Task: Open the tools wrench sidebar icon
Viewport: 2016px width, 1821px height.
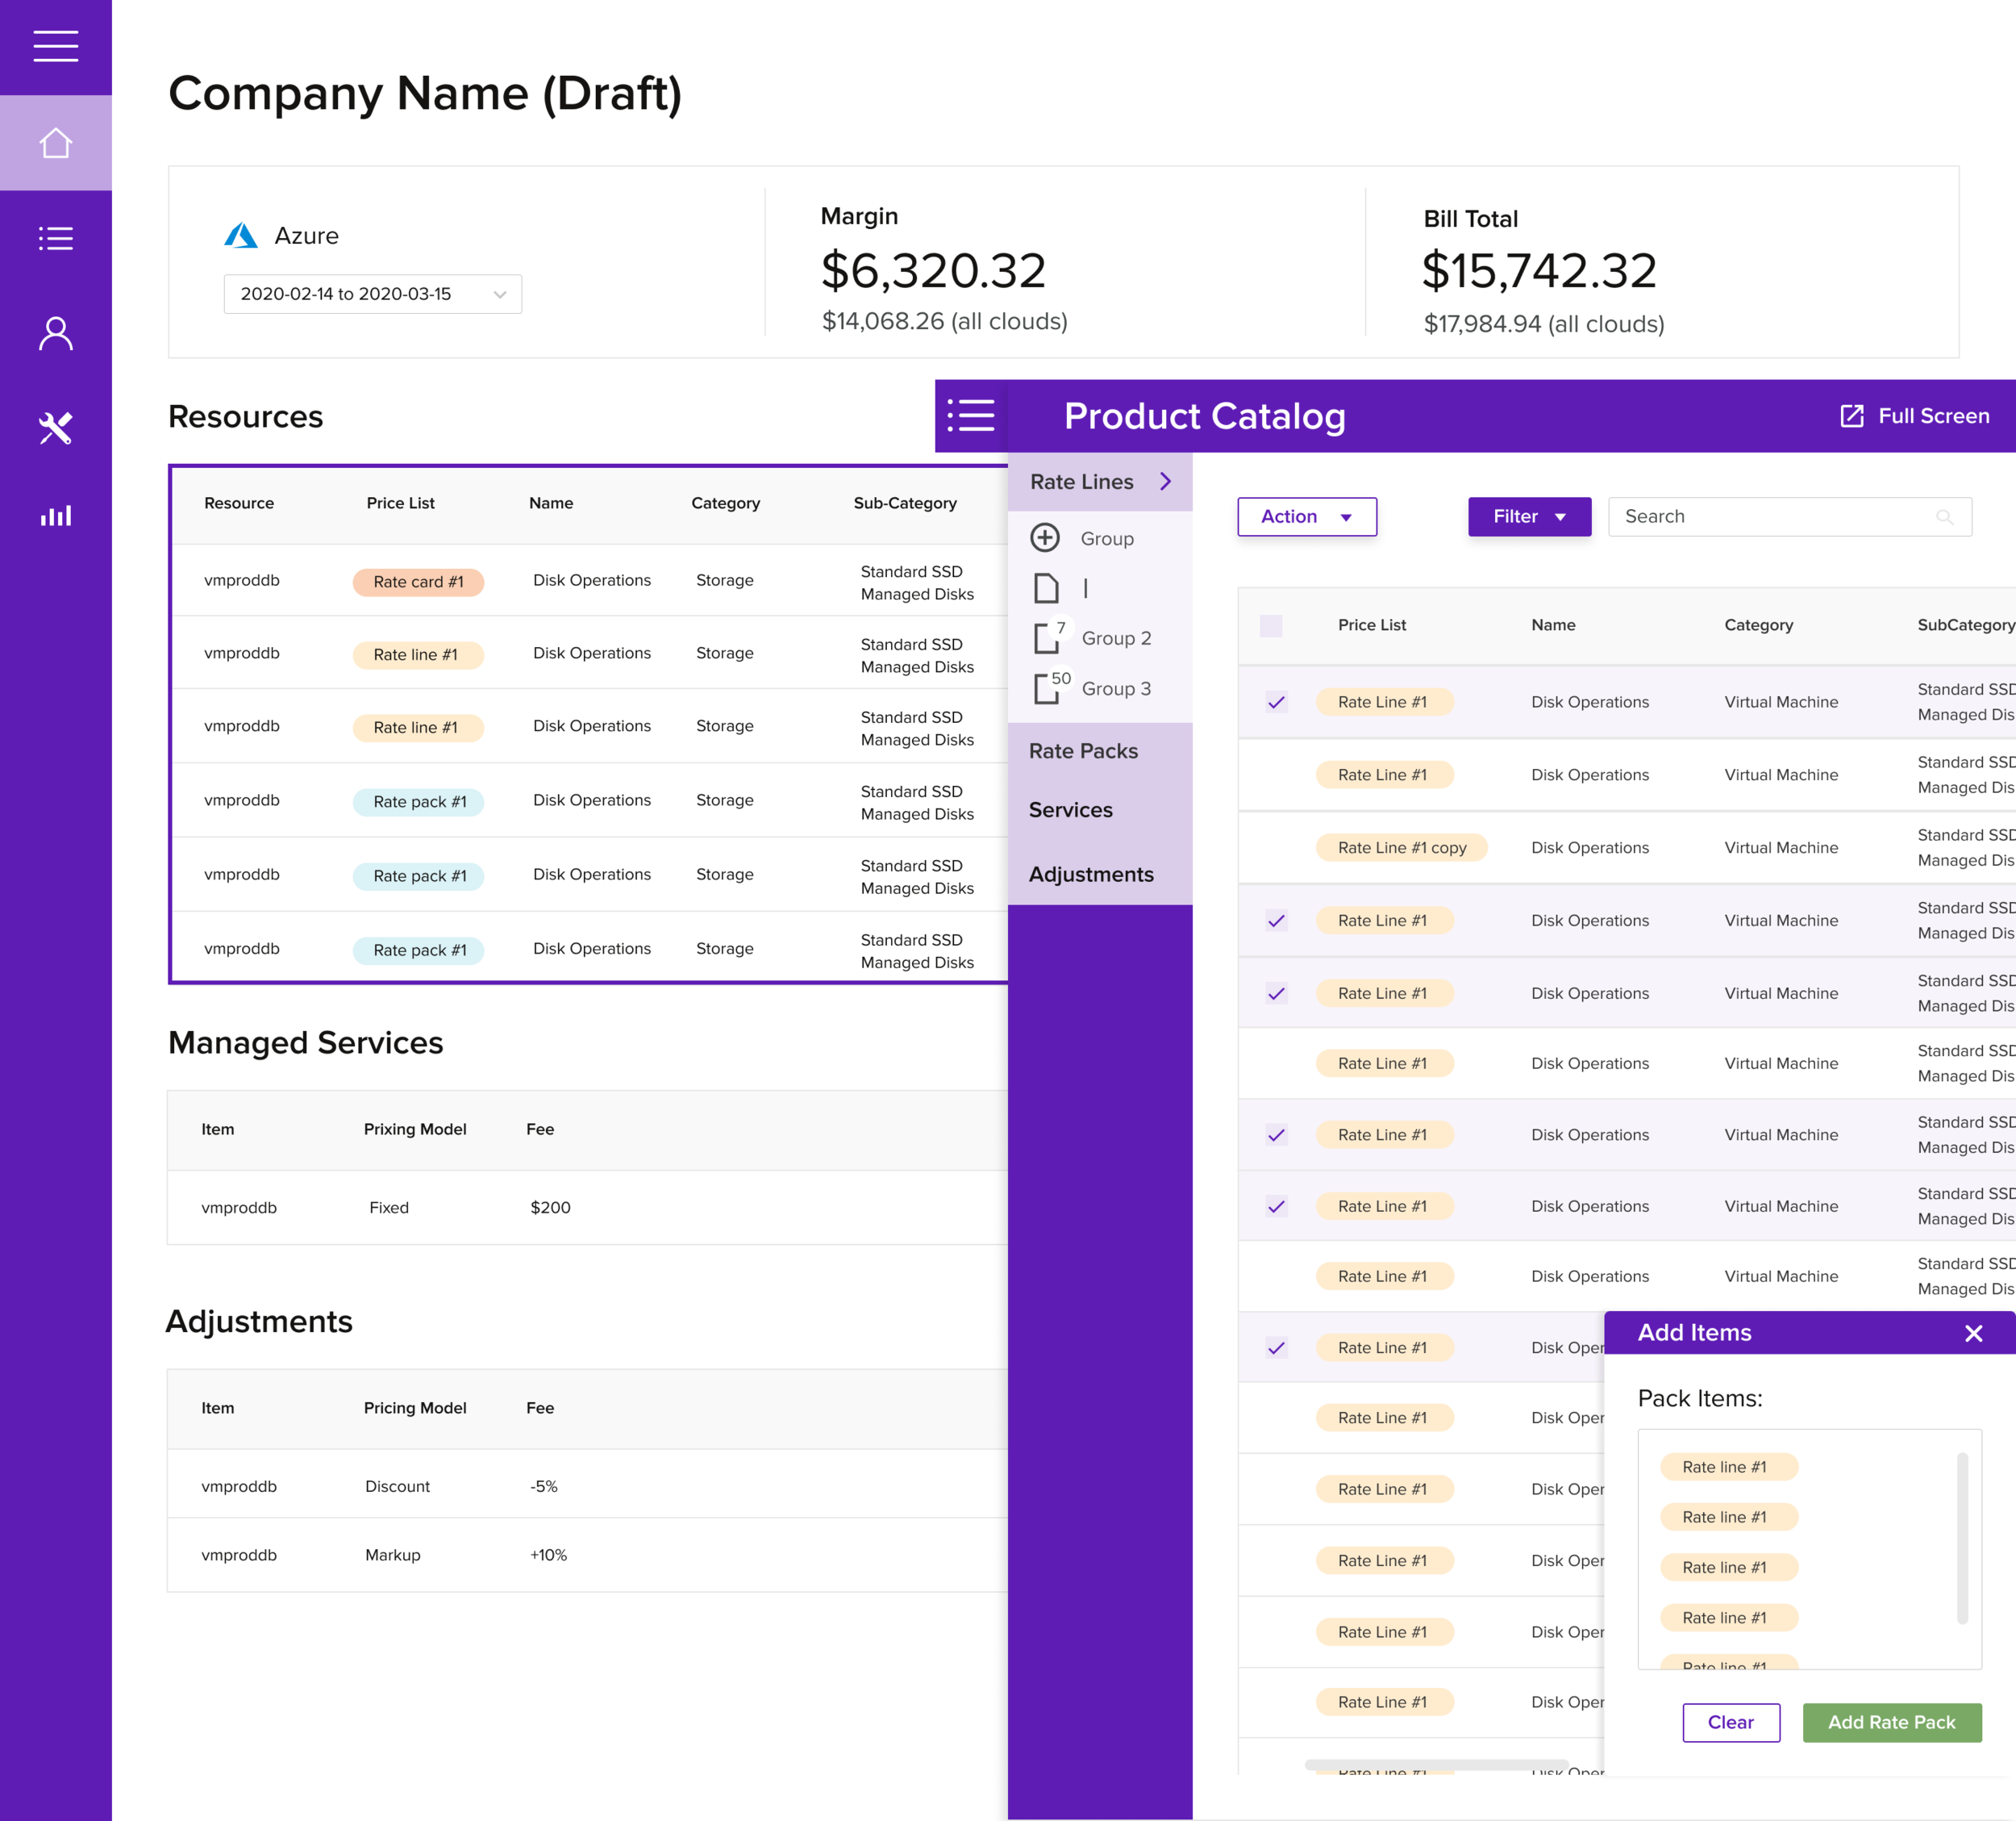Action: [x=56, y=428]
